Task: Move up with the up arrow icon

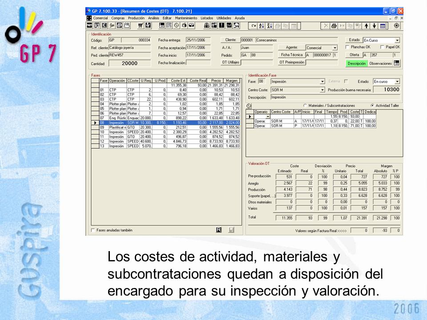Action: pyautogui.click(x=366, y=26)
